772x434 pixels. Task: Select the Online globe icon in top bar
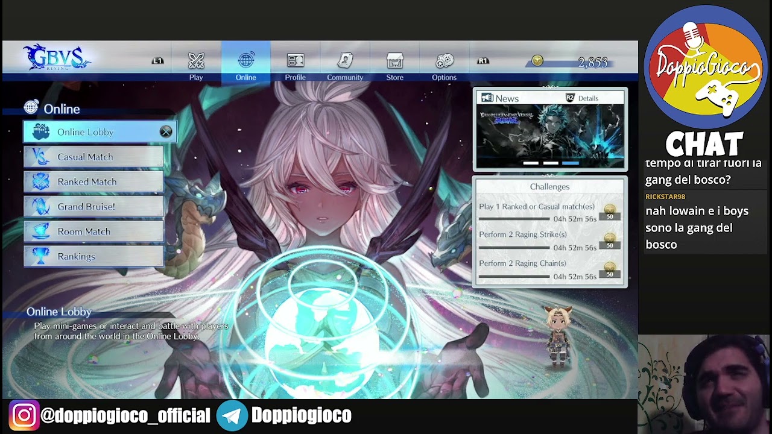pyautogui.click(x=245, y=61)
